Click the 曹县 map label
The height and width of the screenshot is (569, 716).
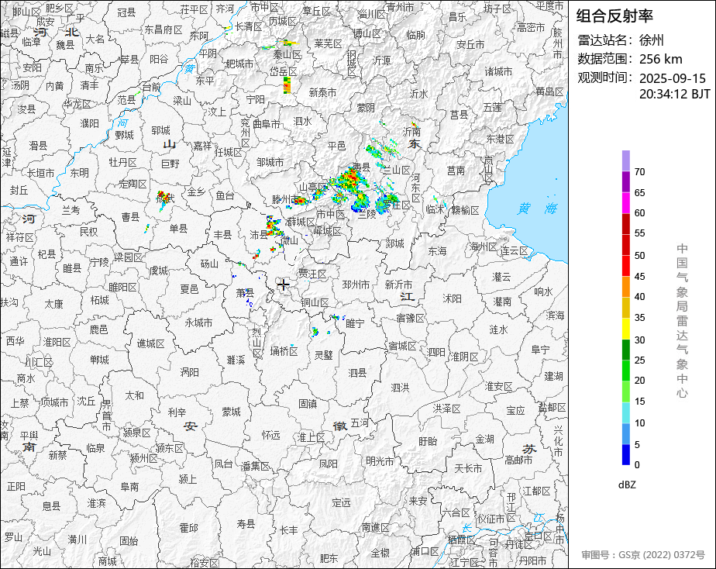tap(130, 217)
